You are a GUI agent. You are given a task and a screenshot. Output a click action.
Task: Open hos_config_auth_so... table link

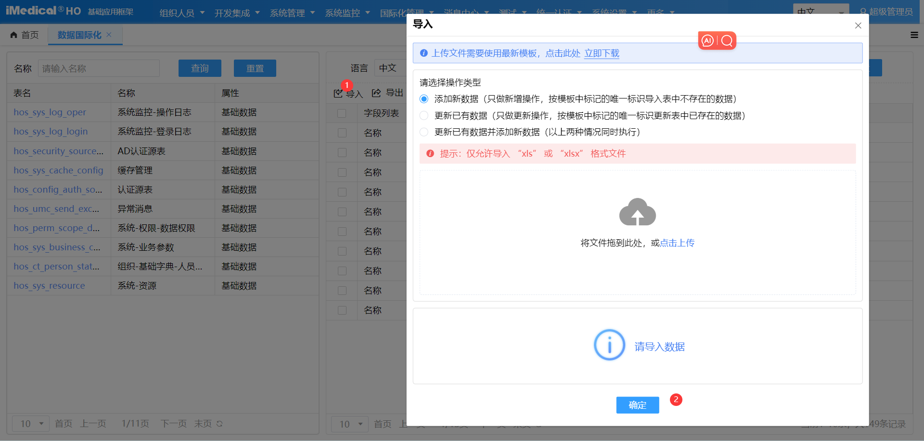click(58, 190)
